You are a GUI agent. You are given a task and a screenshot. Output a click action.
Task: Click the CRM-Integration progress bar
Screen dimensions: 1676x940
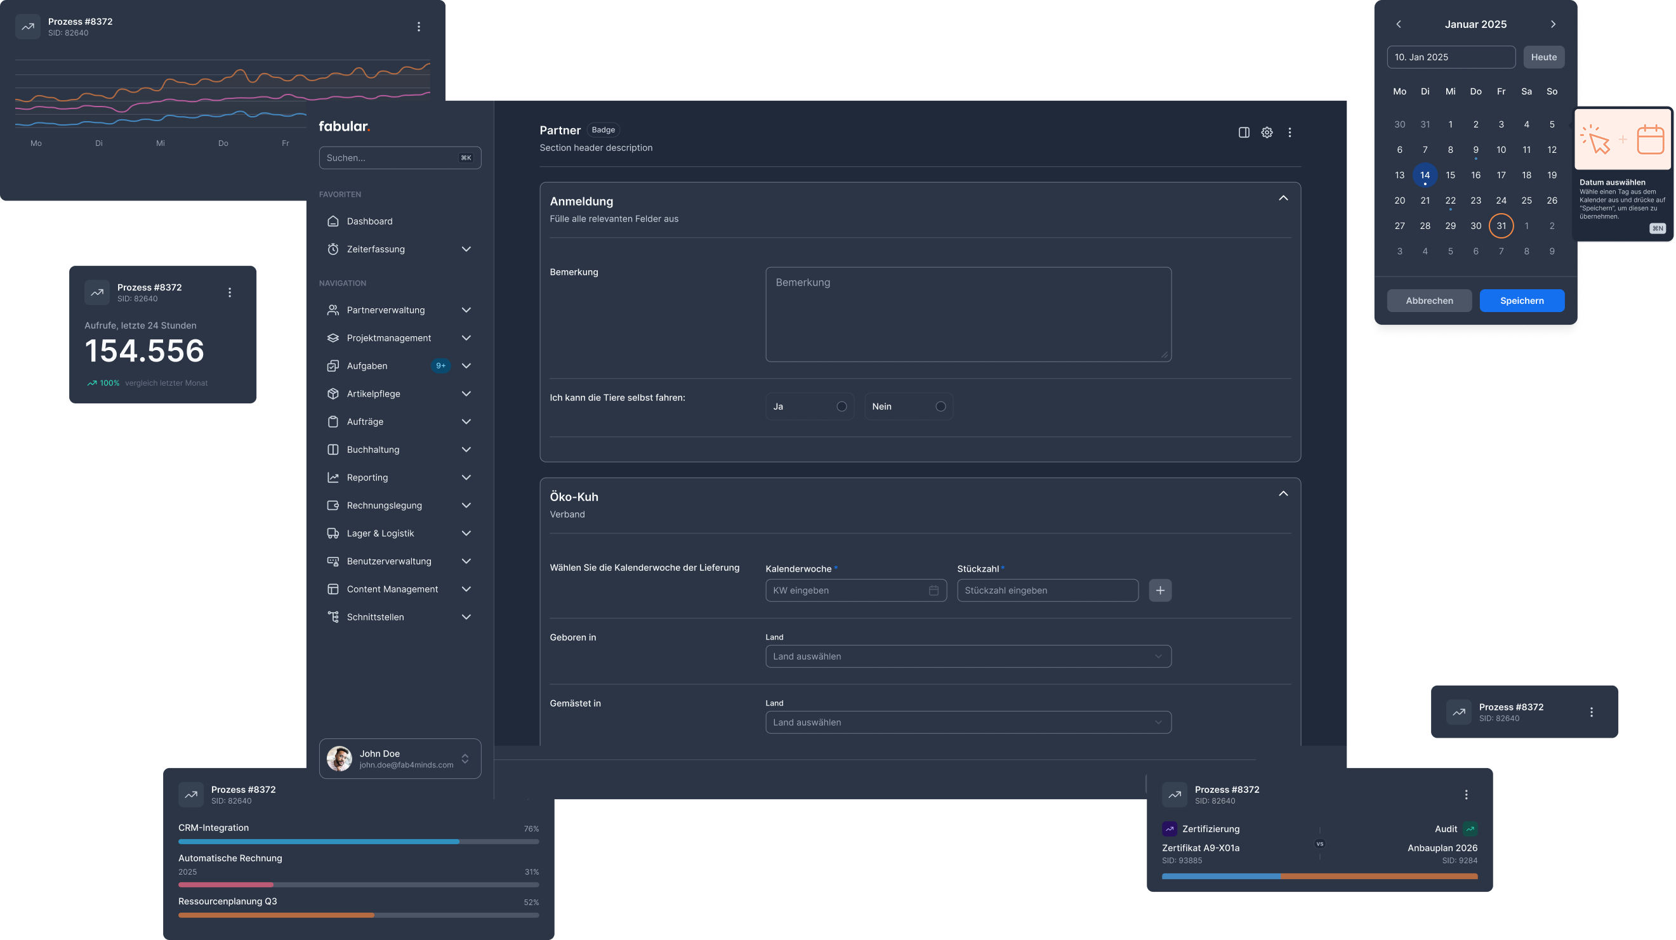[x=358, y=842]
